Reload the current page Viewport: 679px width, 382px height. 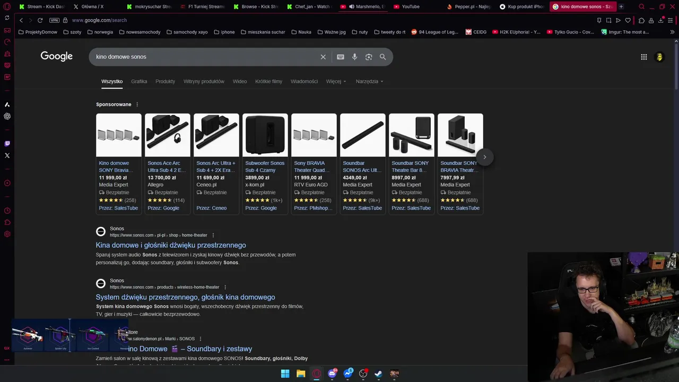coord(40,20)
